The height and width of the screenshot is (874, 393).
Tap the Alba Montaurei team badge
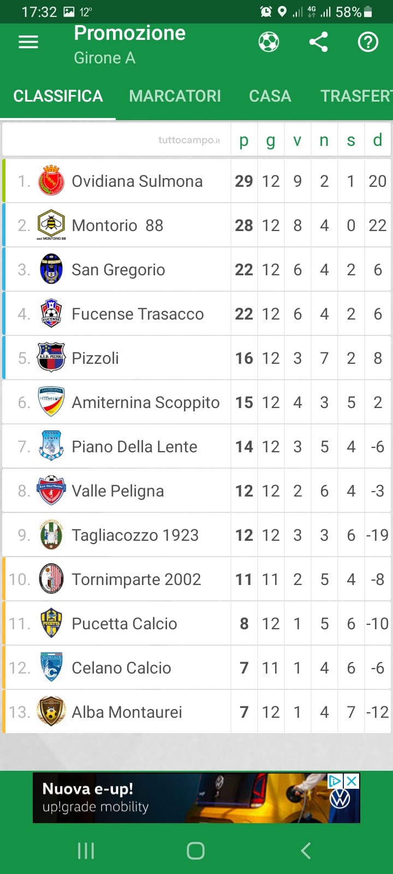[x=51, y=711]
